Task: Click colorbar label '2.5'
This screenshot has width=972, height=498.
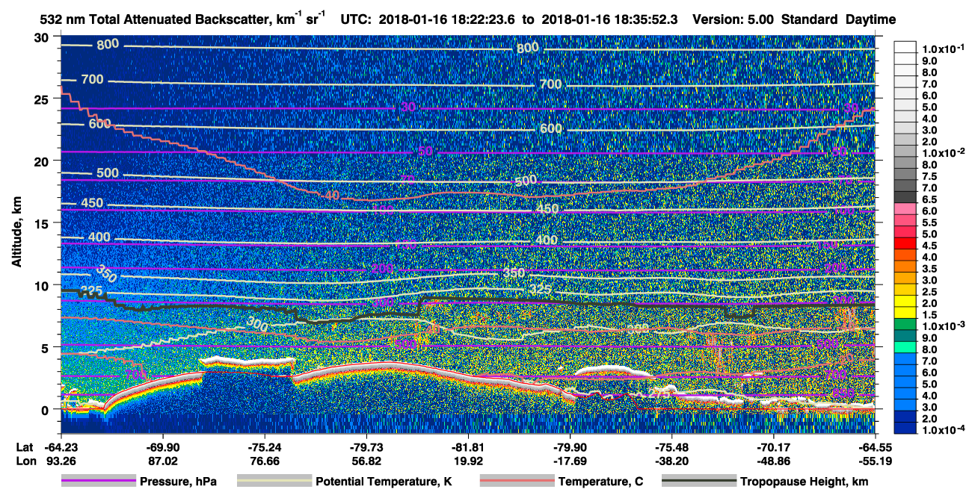Action: tap(929, 291)
